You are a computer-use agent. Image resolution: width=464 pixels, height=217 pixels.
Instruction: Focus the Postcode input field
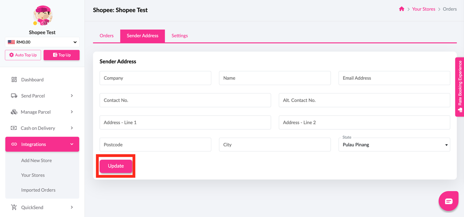pyautogui.click(x=156, y=145)
